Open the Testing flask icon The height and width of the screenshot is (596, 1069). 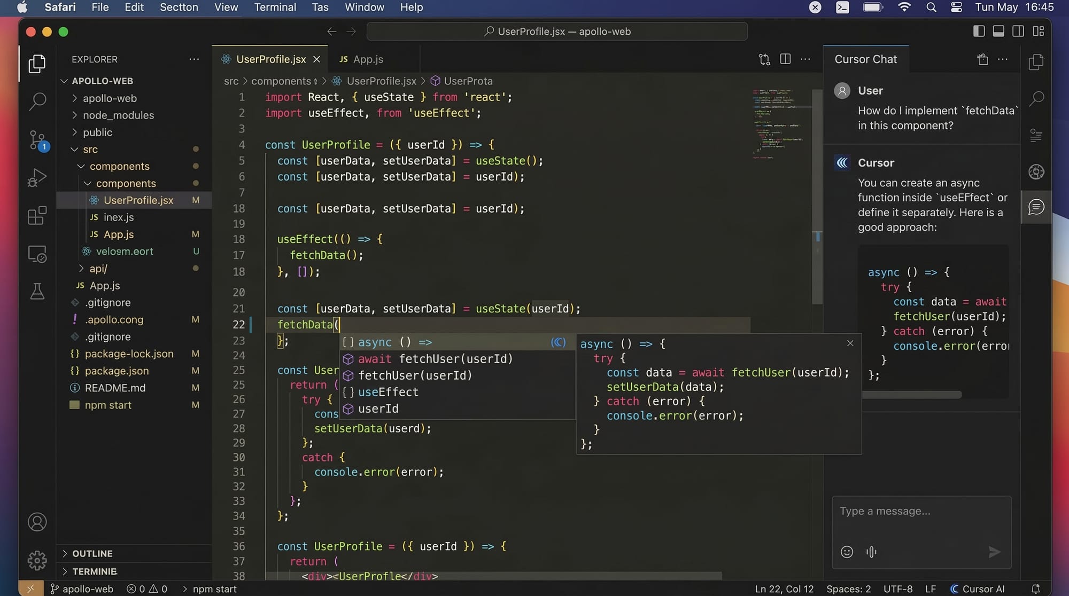(37, 291)
